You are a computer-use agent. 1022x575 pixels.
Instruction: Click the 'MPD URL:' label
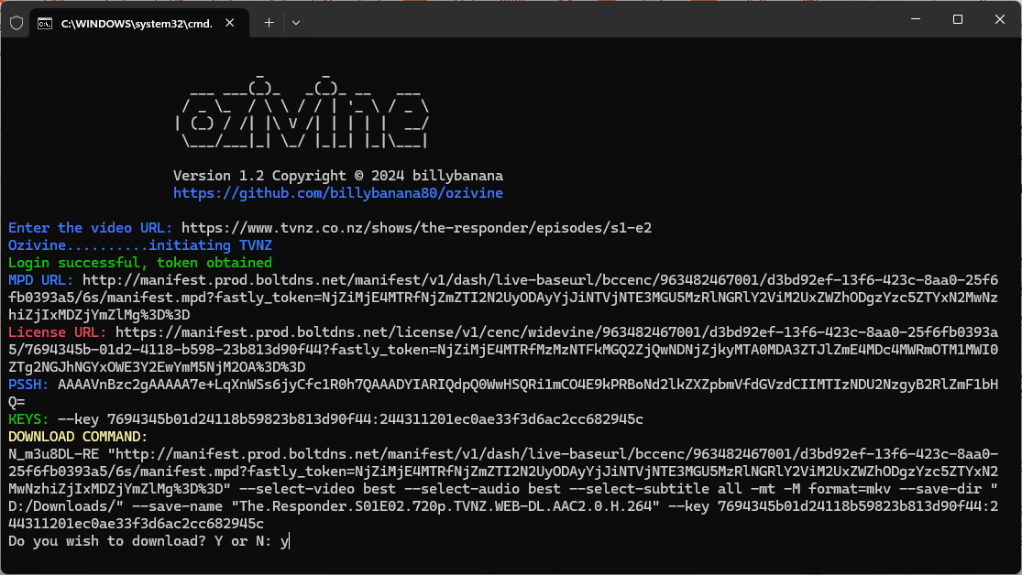[x=40, y=280]
